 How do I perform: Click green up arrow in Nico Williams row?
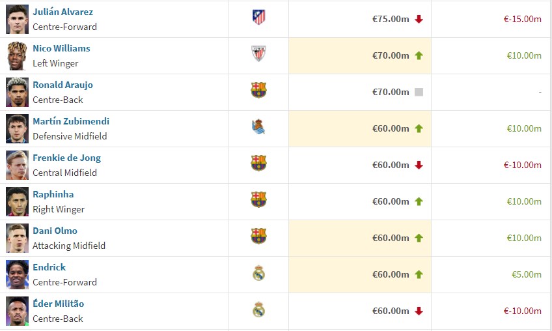(x=419, y=55)
